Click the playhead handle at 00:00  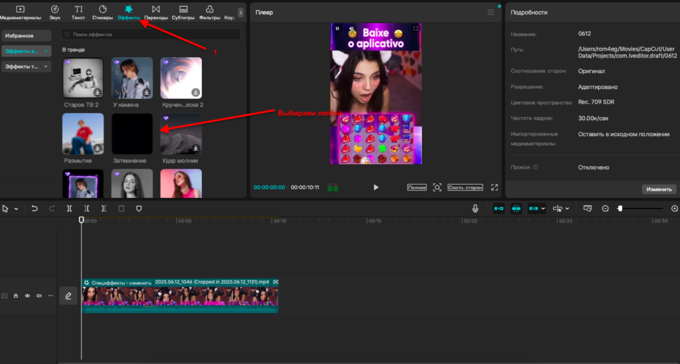coord(81,220)
